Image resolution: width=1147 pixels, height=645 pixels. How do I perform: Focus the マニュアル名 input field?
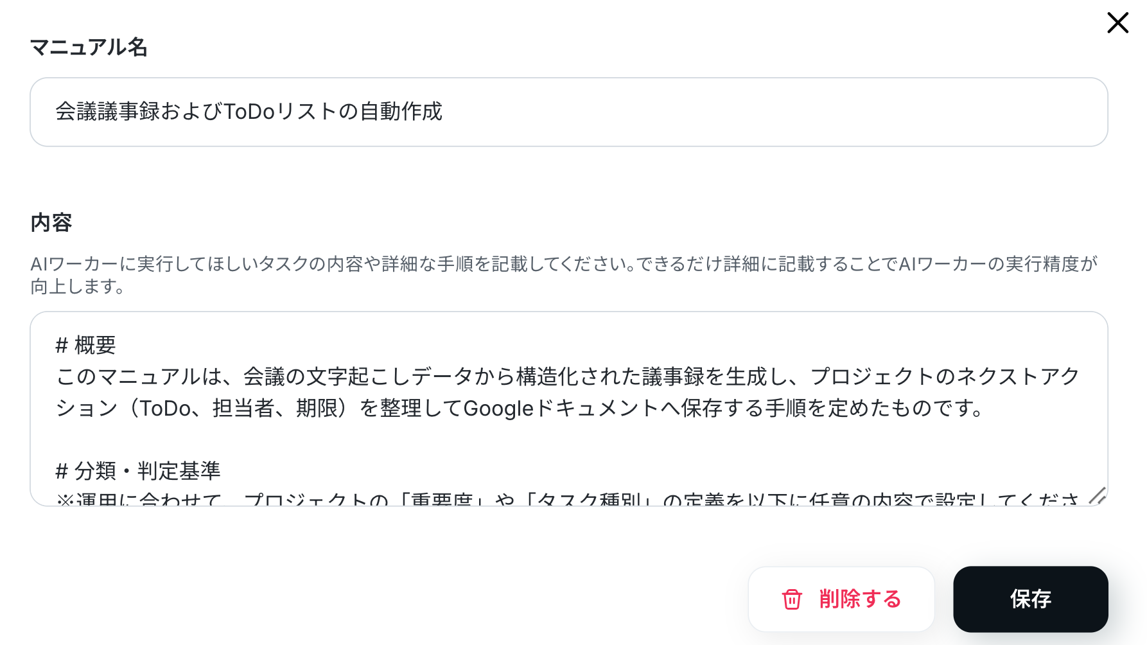click(568, 112)
